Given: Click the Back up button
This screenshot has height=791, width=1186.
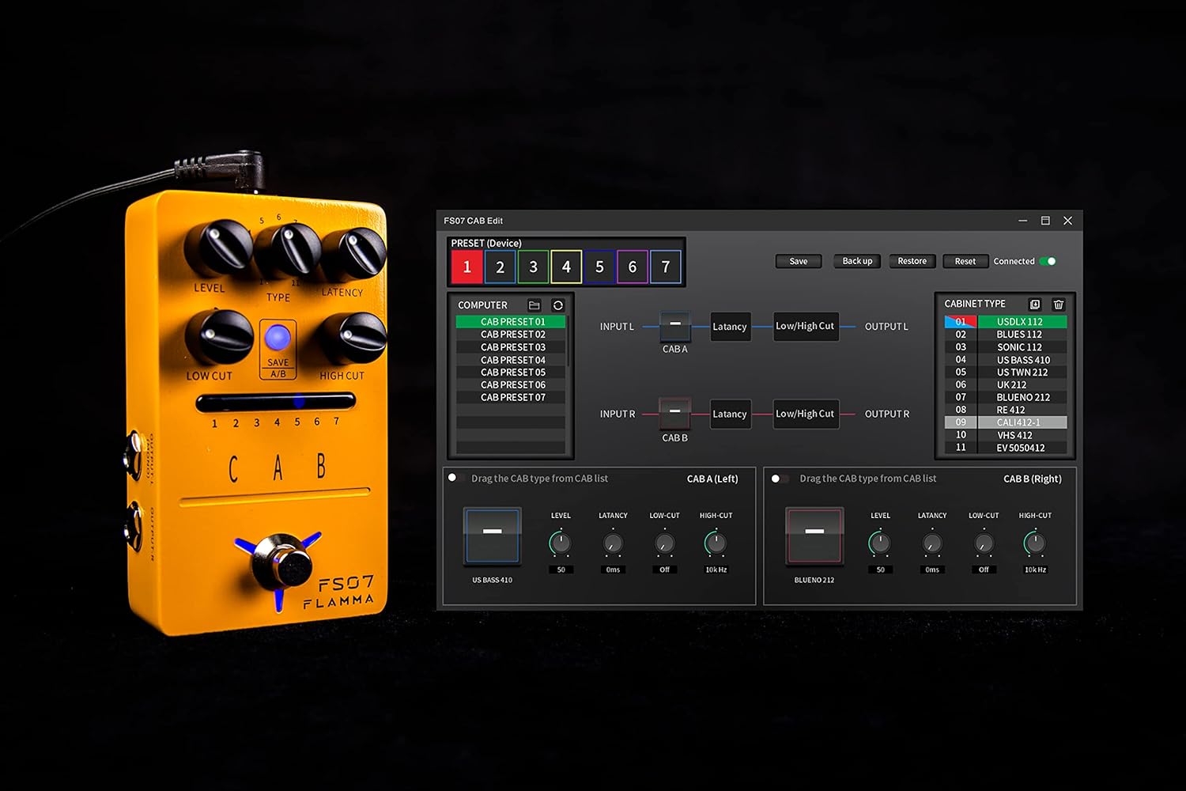Looking at the screenshot, I should click(856, 261).
